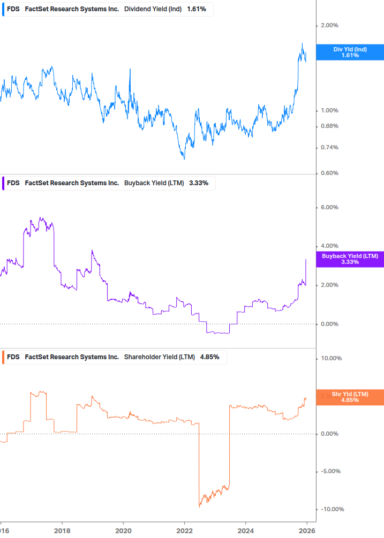
Task: Click the blue color bar of Dividend Yield legend
Action: pyautogui.click(x=3, y=9)
